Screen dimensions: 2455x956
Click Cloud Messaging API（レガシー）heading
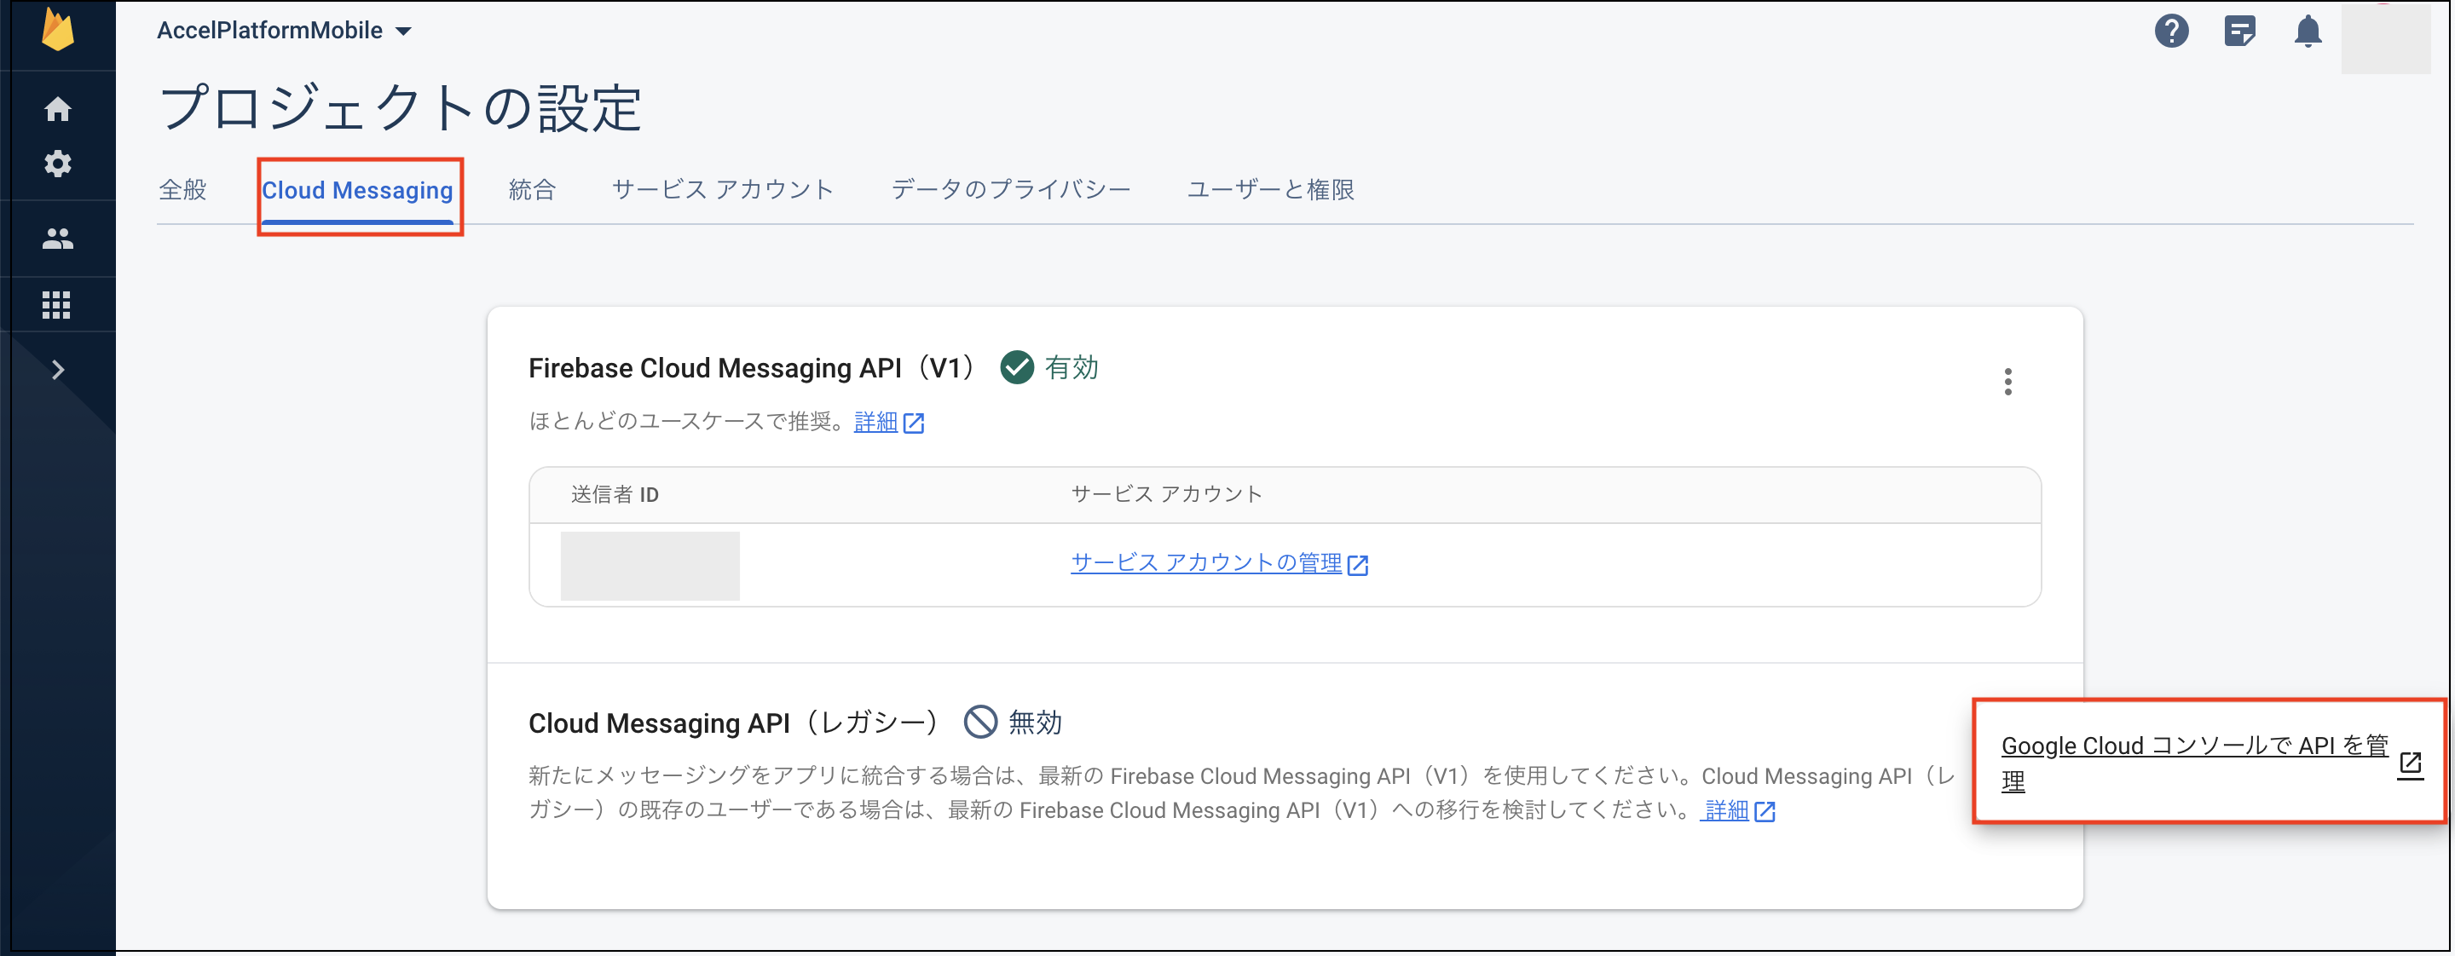pos(735,723)
